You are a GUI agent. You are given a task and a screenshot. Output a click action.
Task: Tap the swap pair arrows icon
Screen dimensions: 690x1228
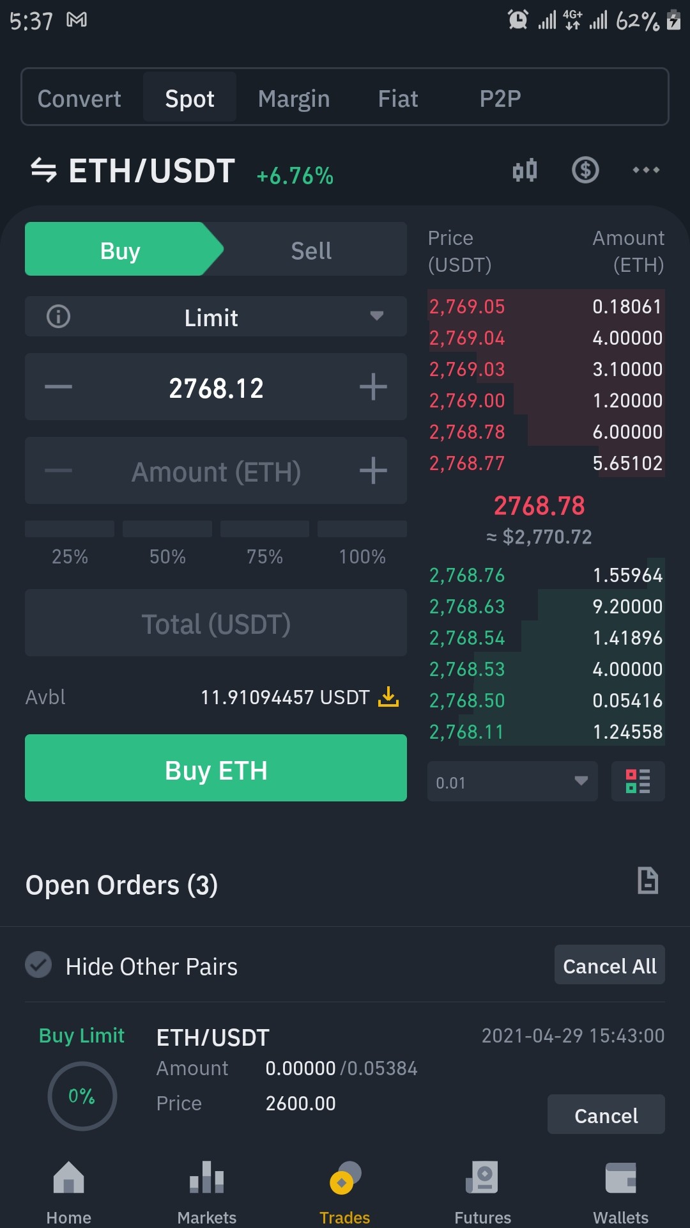pyautogui.click(x=43, y=171)
